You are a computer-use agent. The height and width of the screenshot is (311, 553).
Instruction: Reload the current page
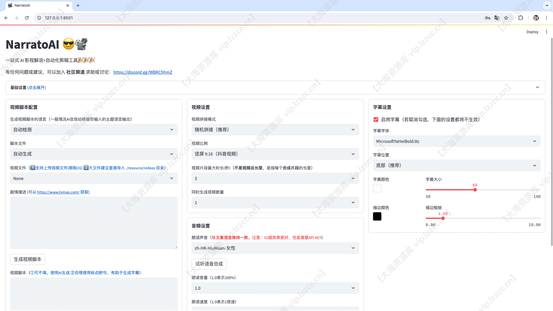(27, 18)
